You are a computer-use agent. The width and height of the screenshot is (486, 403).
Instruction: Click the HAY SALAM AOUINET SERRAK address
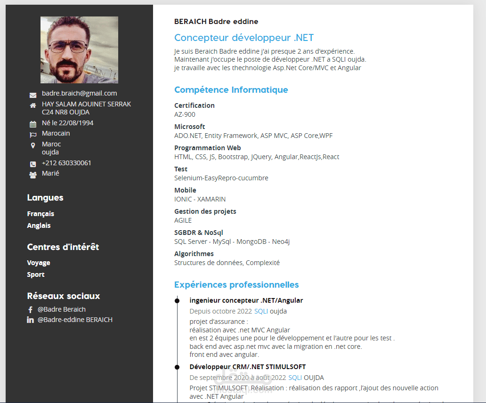point(87,108)
